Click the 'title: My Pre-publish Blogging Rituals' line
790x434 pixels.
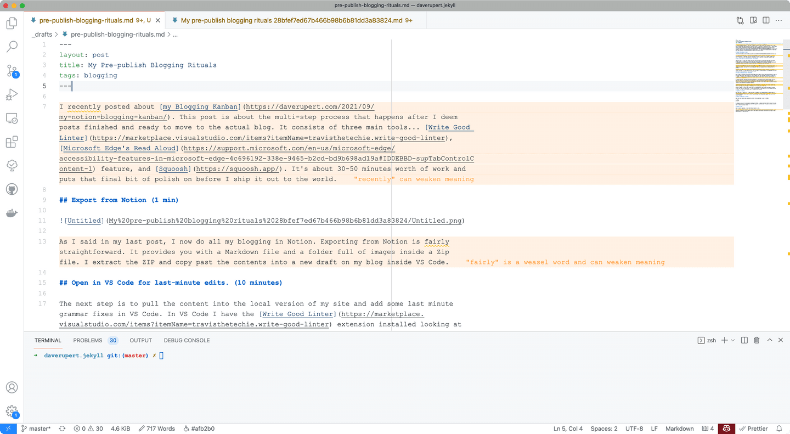click(x=138, y=65)
